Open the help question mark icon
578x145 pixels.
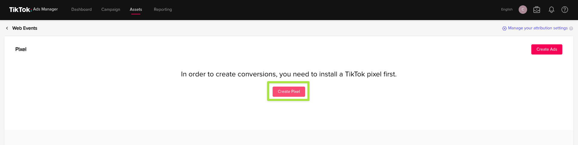[564, 10]
